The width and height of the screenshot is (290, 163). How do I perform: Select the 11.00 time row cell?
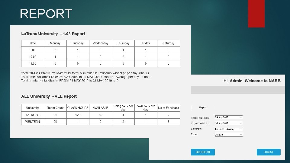33,64
